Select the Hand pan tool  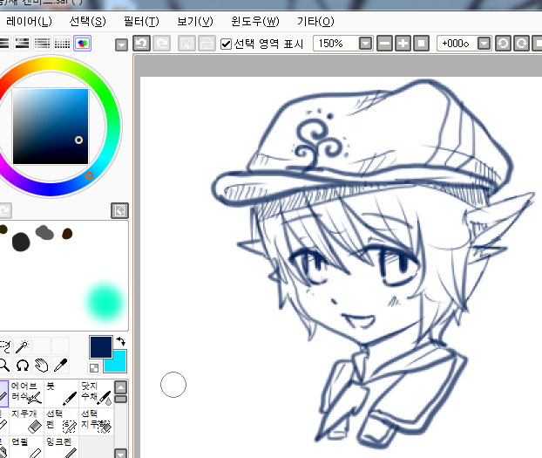42,366
